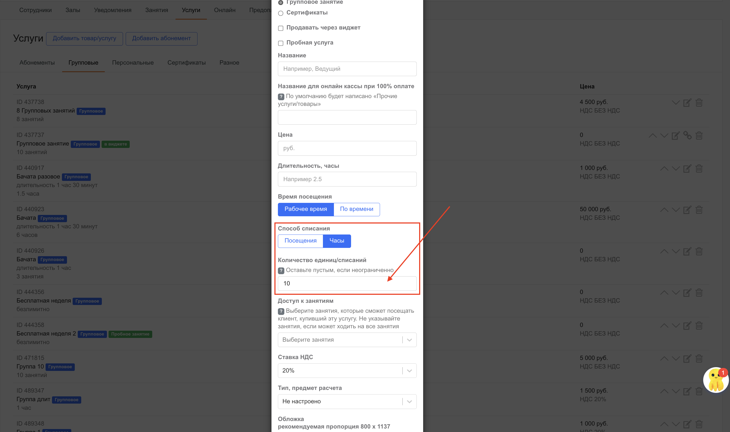Check the 'Пробная услуга' checkbox
Screen dimensions: 730x432
click(281, 43)
